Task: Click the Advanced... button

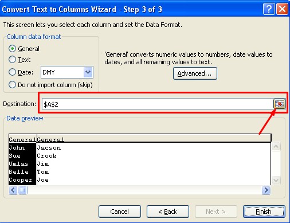Action: [195, 73]
